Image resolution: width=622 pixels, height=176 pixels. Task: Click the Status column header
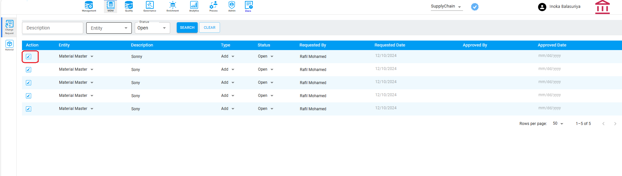[x=264, y=45]
